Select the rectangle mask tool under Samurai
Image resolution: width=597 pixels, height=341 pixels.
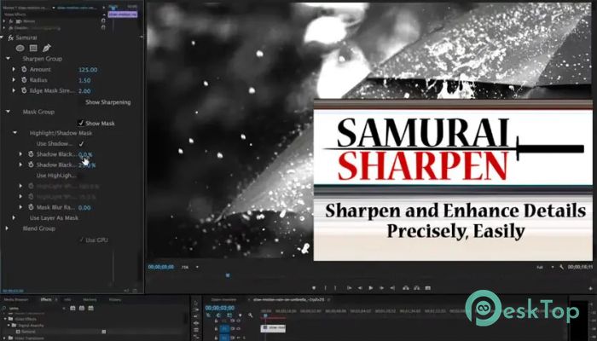coord(33,48)
